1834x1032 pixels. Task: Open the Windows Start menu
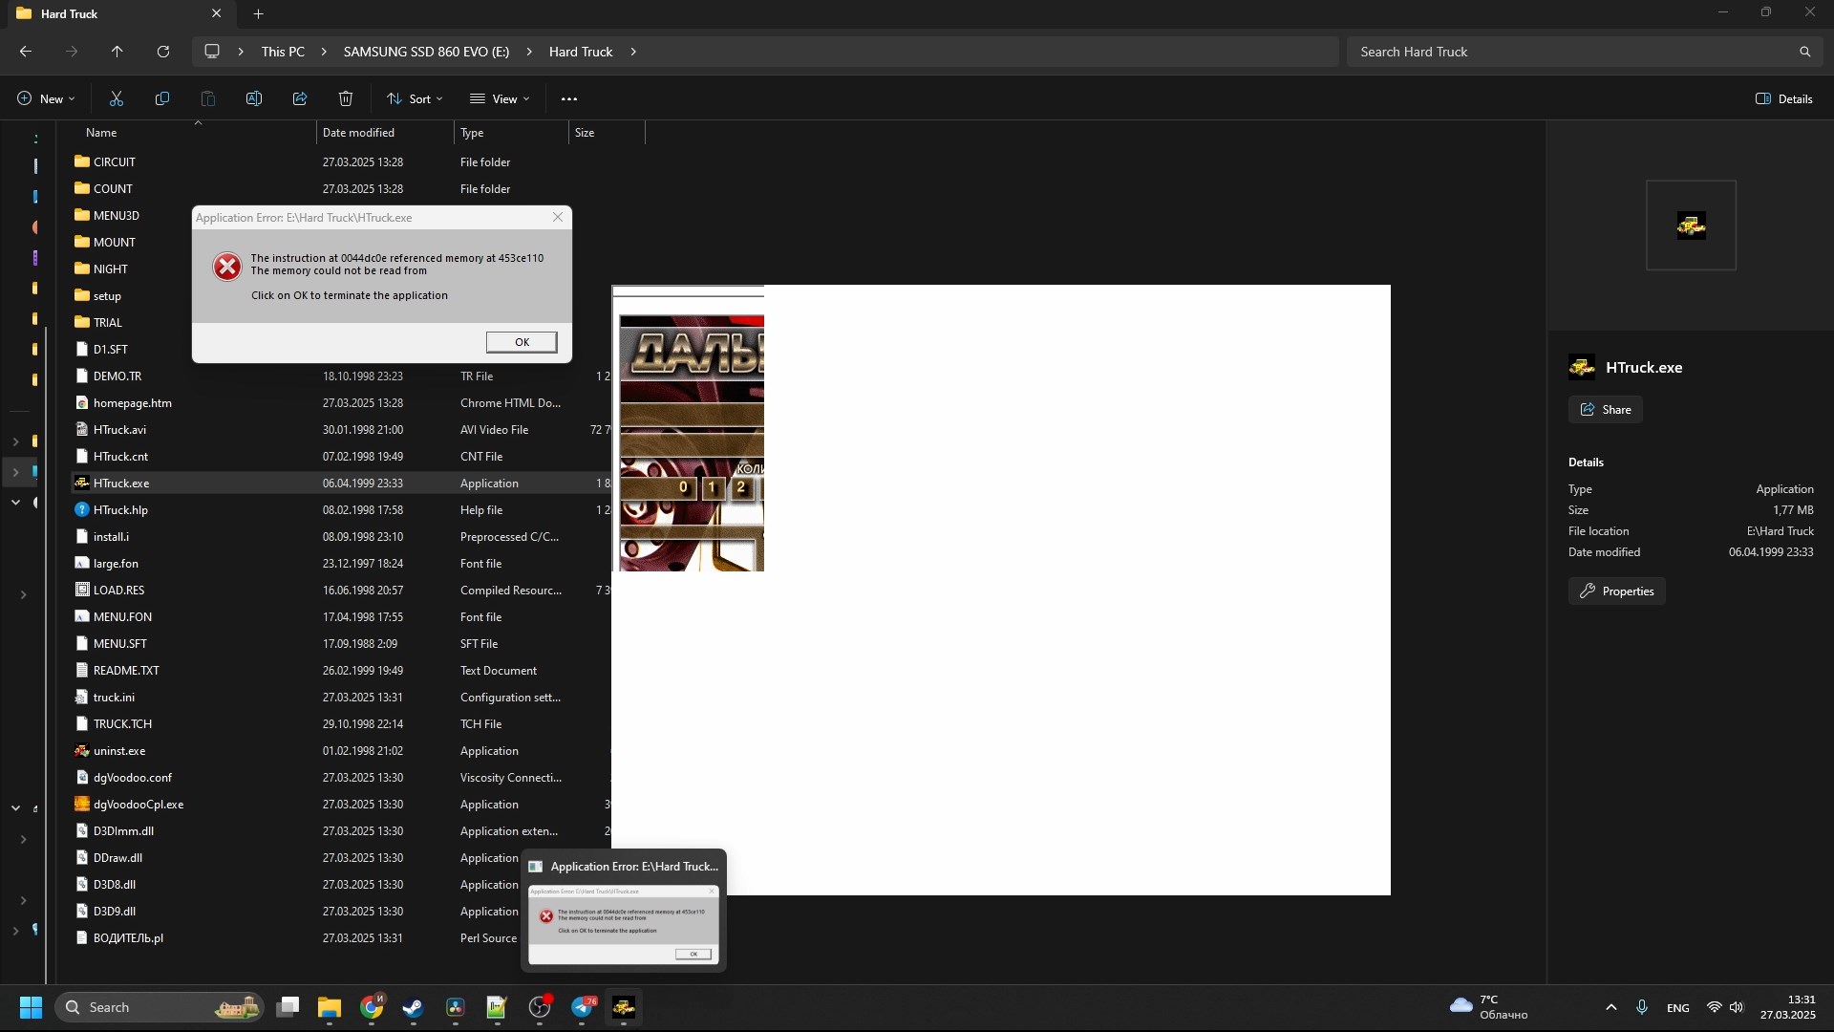[31, 1007]
